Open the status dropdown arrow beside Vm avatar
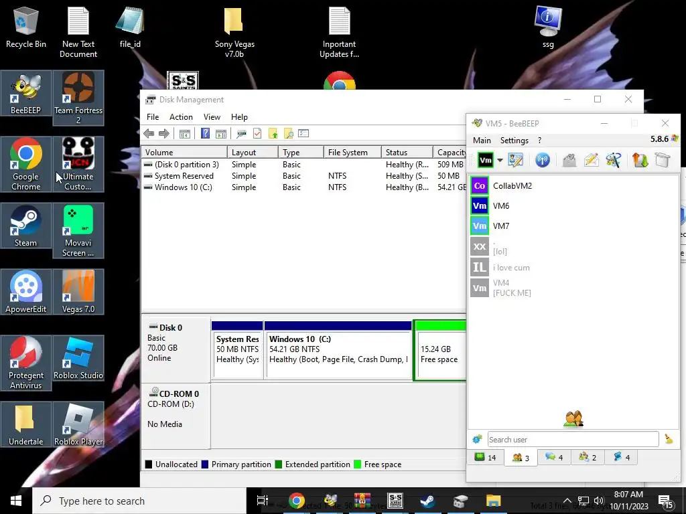This screenshot has height=514, width=686. (x=500, y=161)
